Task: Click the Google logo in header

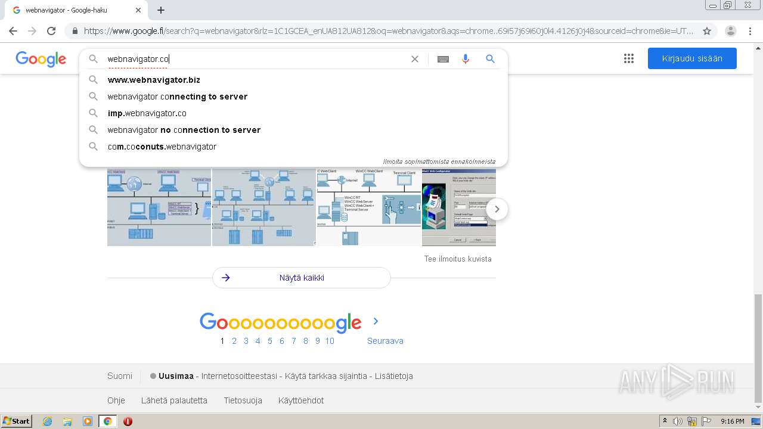Action: tap(41, 59)
